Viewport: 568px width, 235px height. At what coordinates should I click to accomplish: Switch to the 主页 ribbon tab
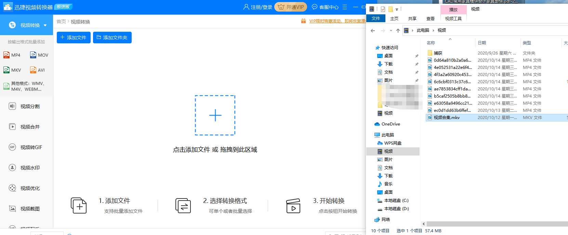pyautogui.click(x=394, y=19)
